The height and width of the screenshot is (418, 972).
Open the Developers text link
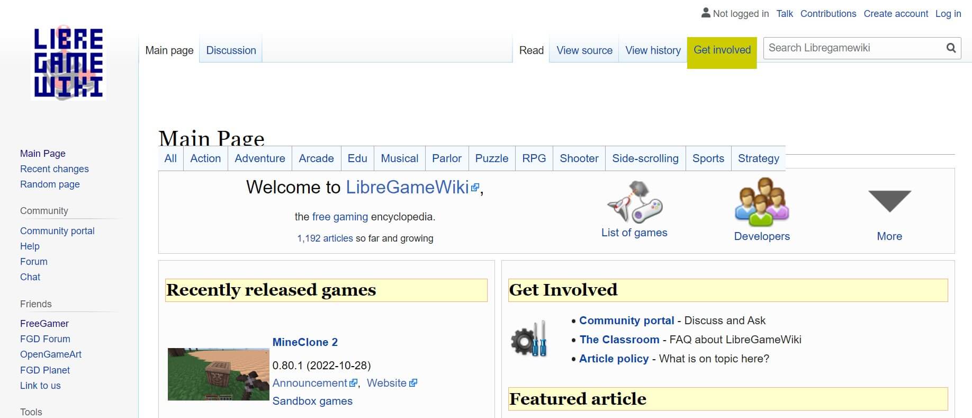point(762,236)
